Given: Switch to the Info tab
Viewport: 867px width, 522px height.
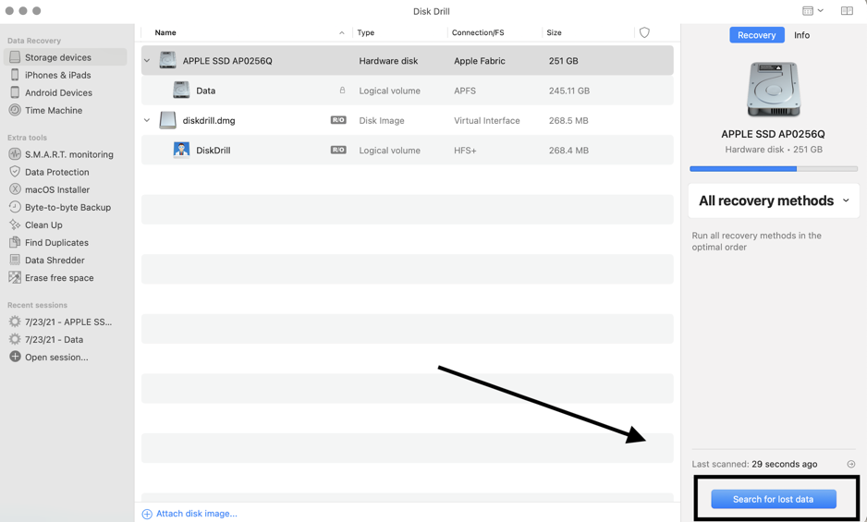Looking at the screenshot, I should 801,35.
